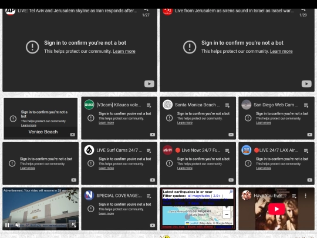Filter quakes by all magnitudes
The image size is (317, 238).
(199, 196)
